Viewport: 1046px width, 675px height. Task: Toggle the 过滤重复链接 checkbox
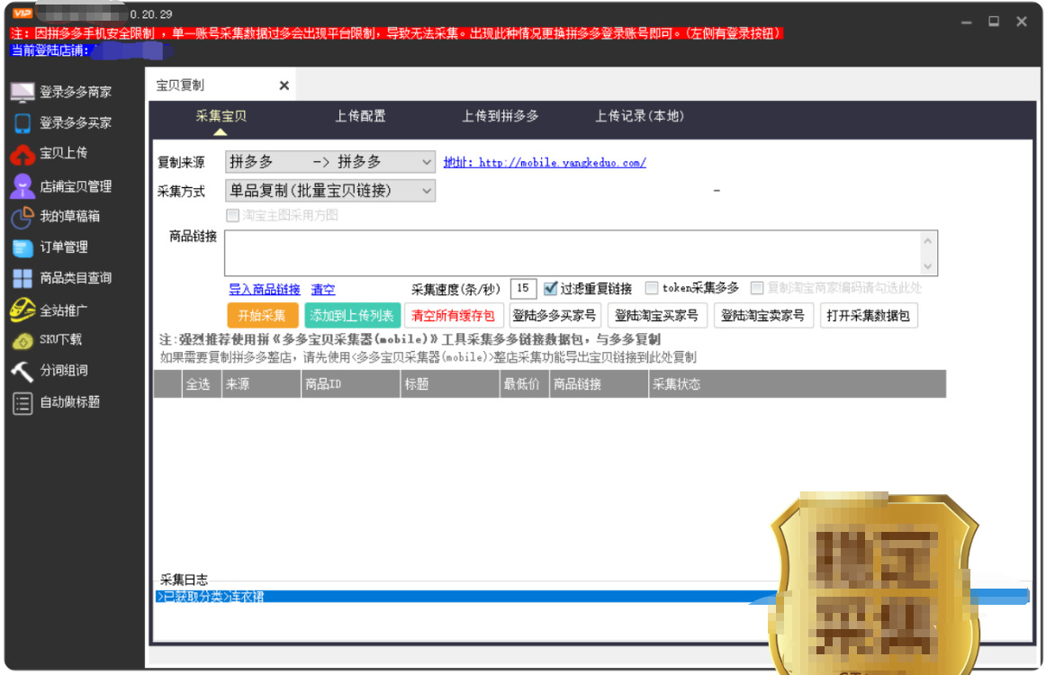pyautogui.click(x=550, y=289)
